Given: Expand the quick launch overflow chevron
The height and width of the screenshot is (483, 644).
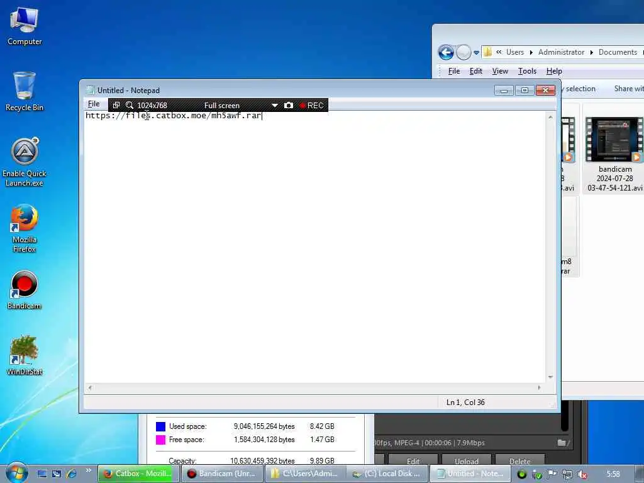Looking at the screenshot, I should click(x=88, y=470).
